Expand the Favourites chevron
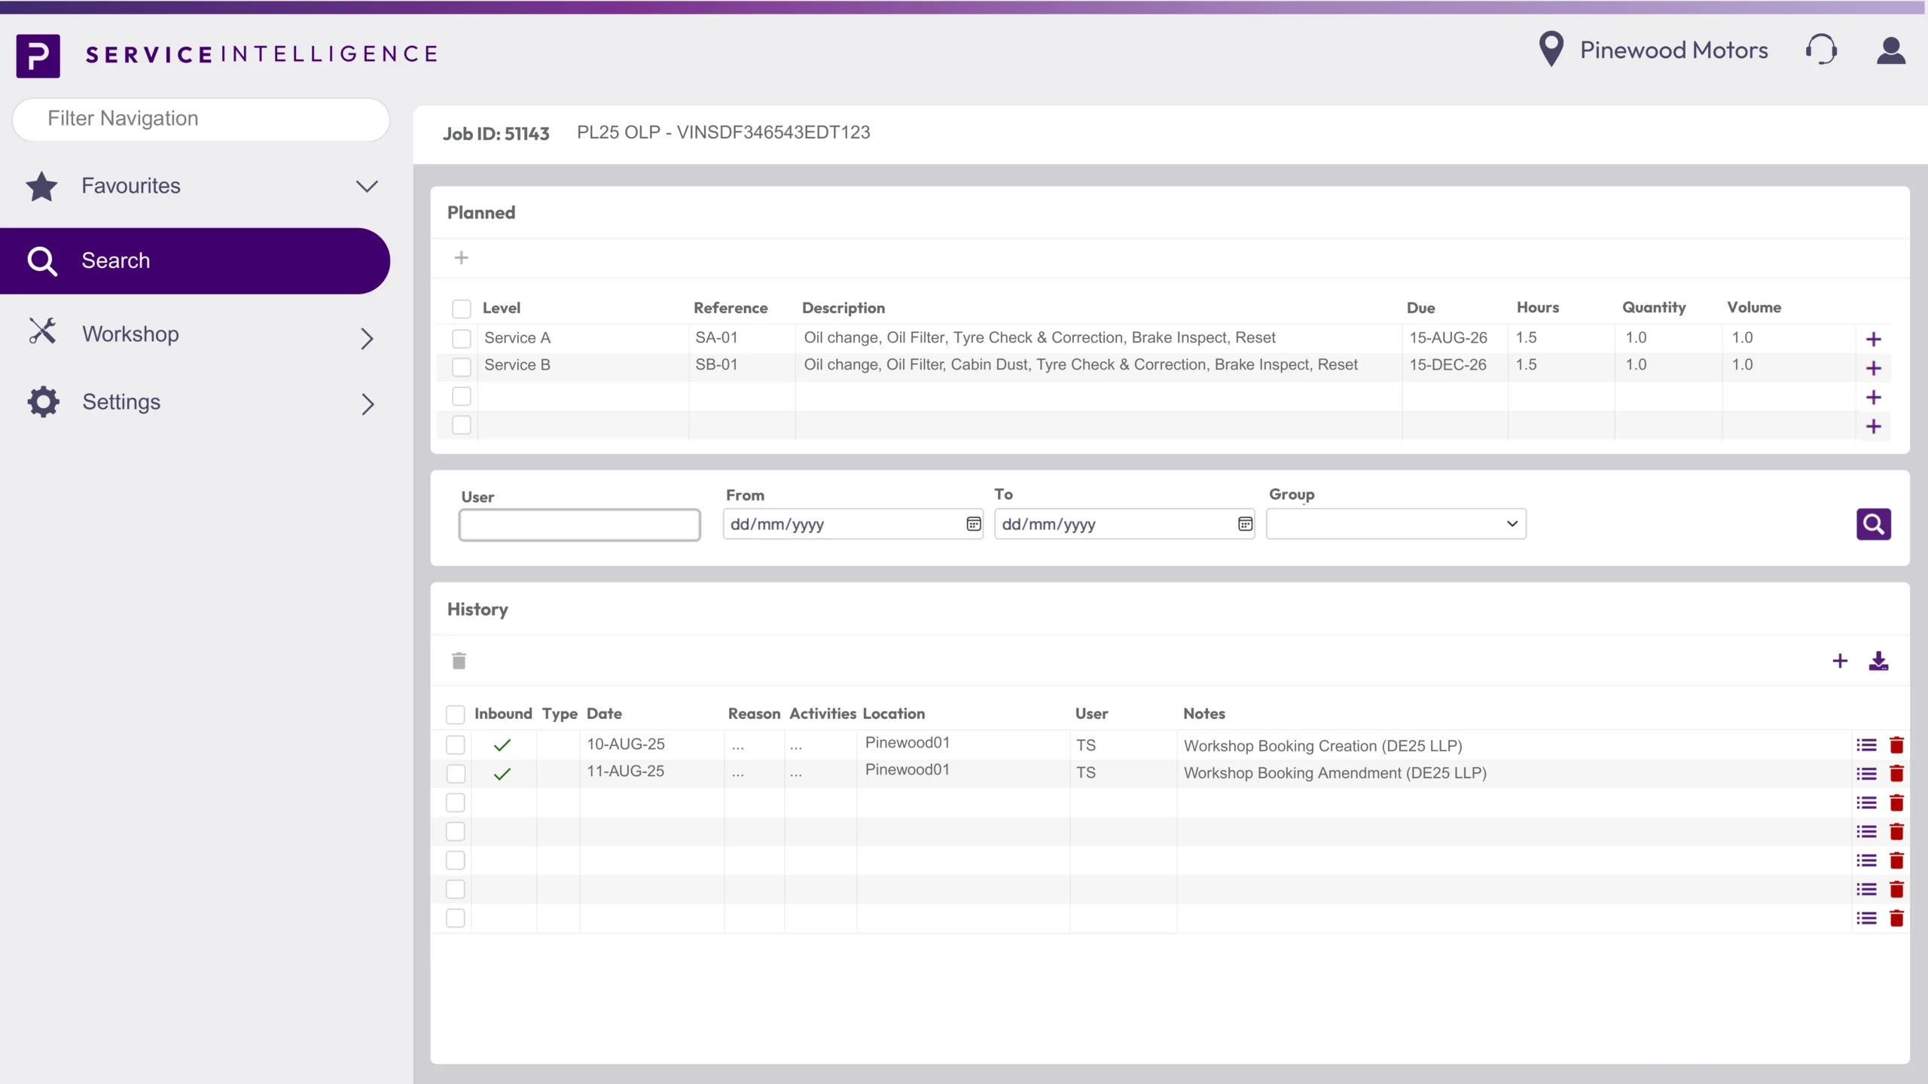1928x1084 pixels. coord(367,186)
